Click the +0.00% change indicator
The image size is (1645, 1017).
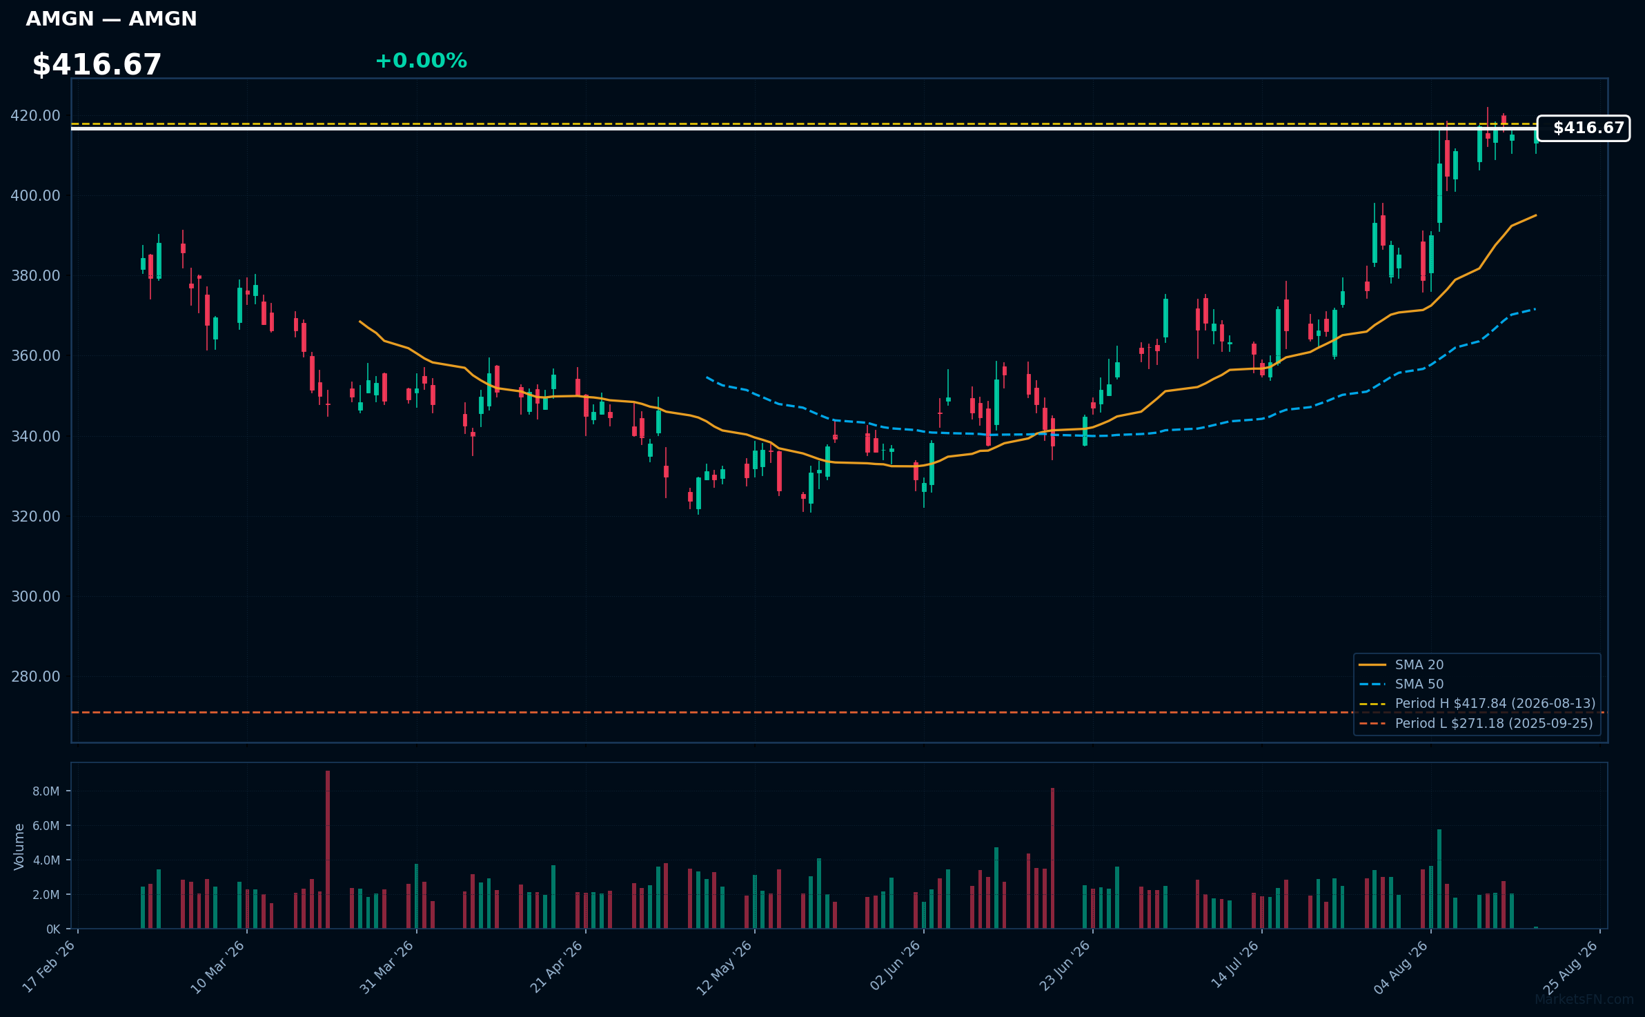[x=421, y=61]
